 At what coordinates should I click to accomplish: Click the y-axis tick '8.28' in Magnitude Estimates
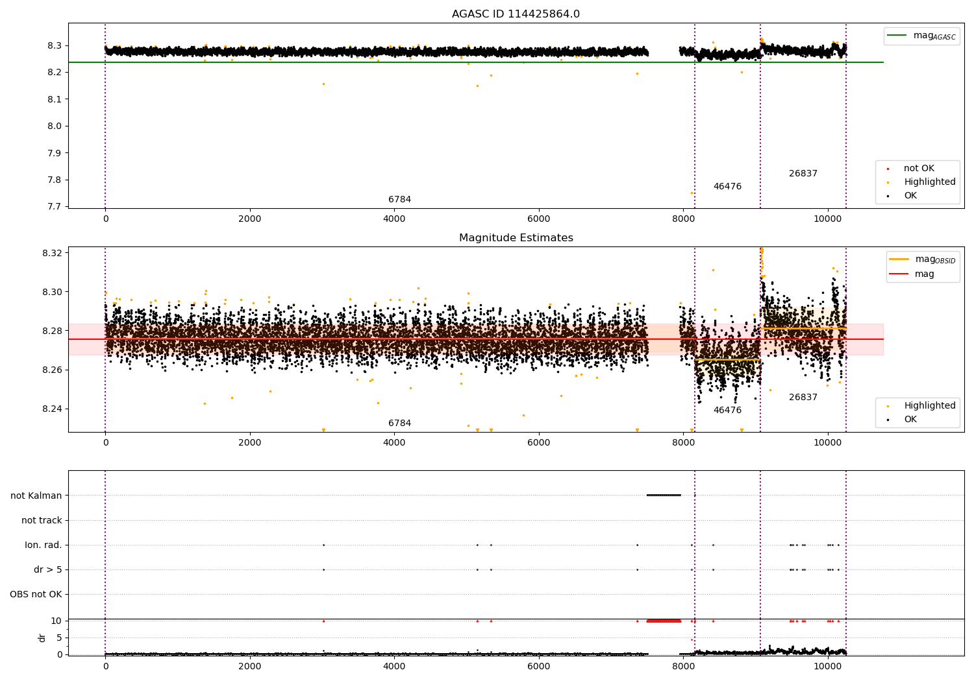pyautogui.click(x=52, y=331)
